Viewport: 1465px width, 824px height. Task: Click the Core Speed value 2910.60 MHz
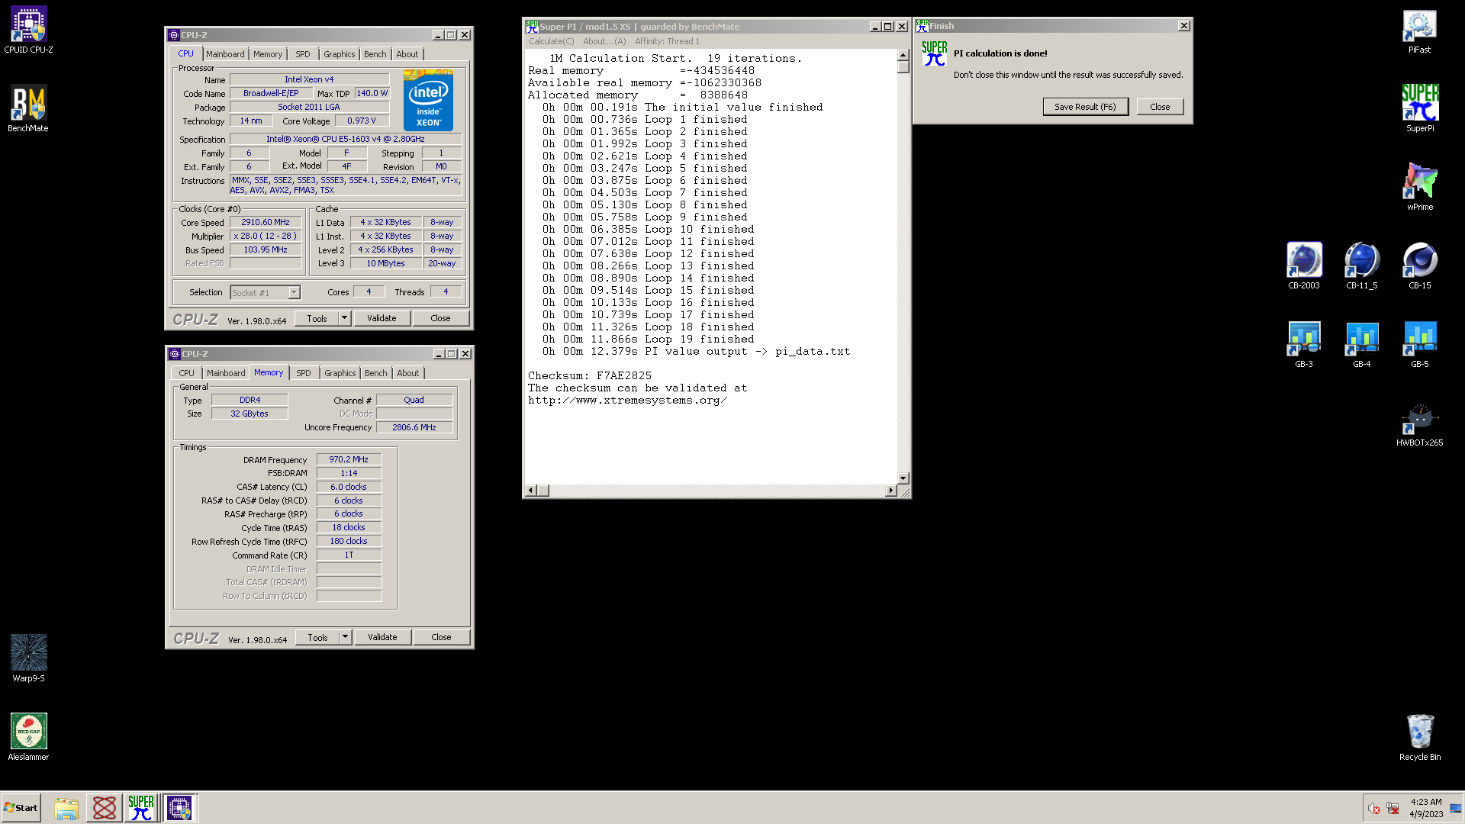pos(266,222)
